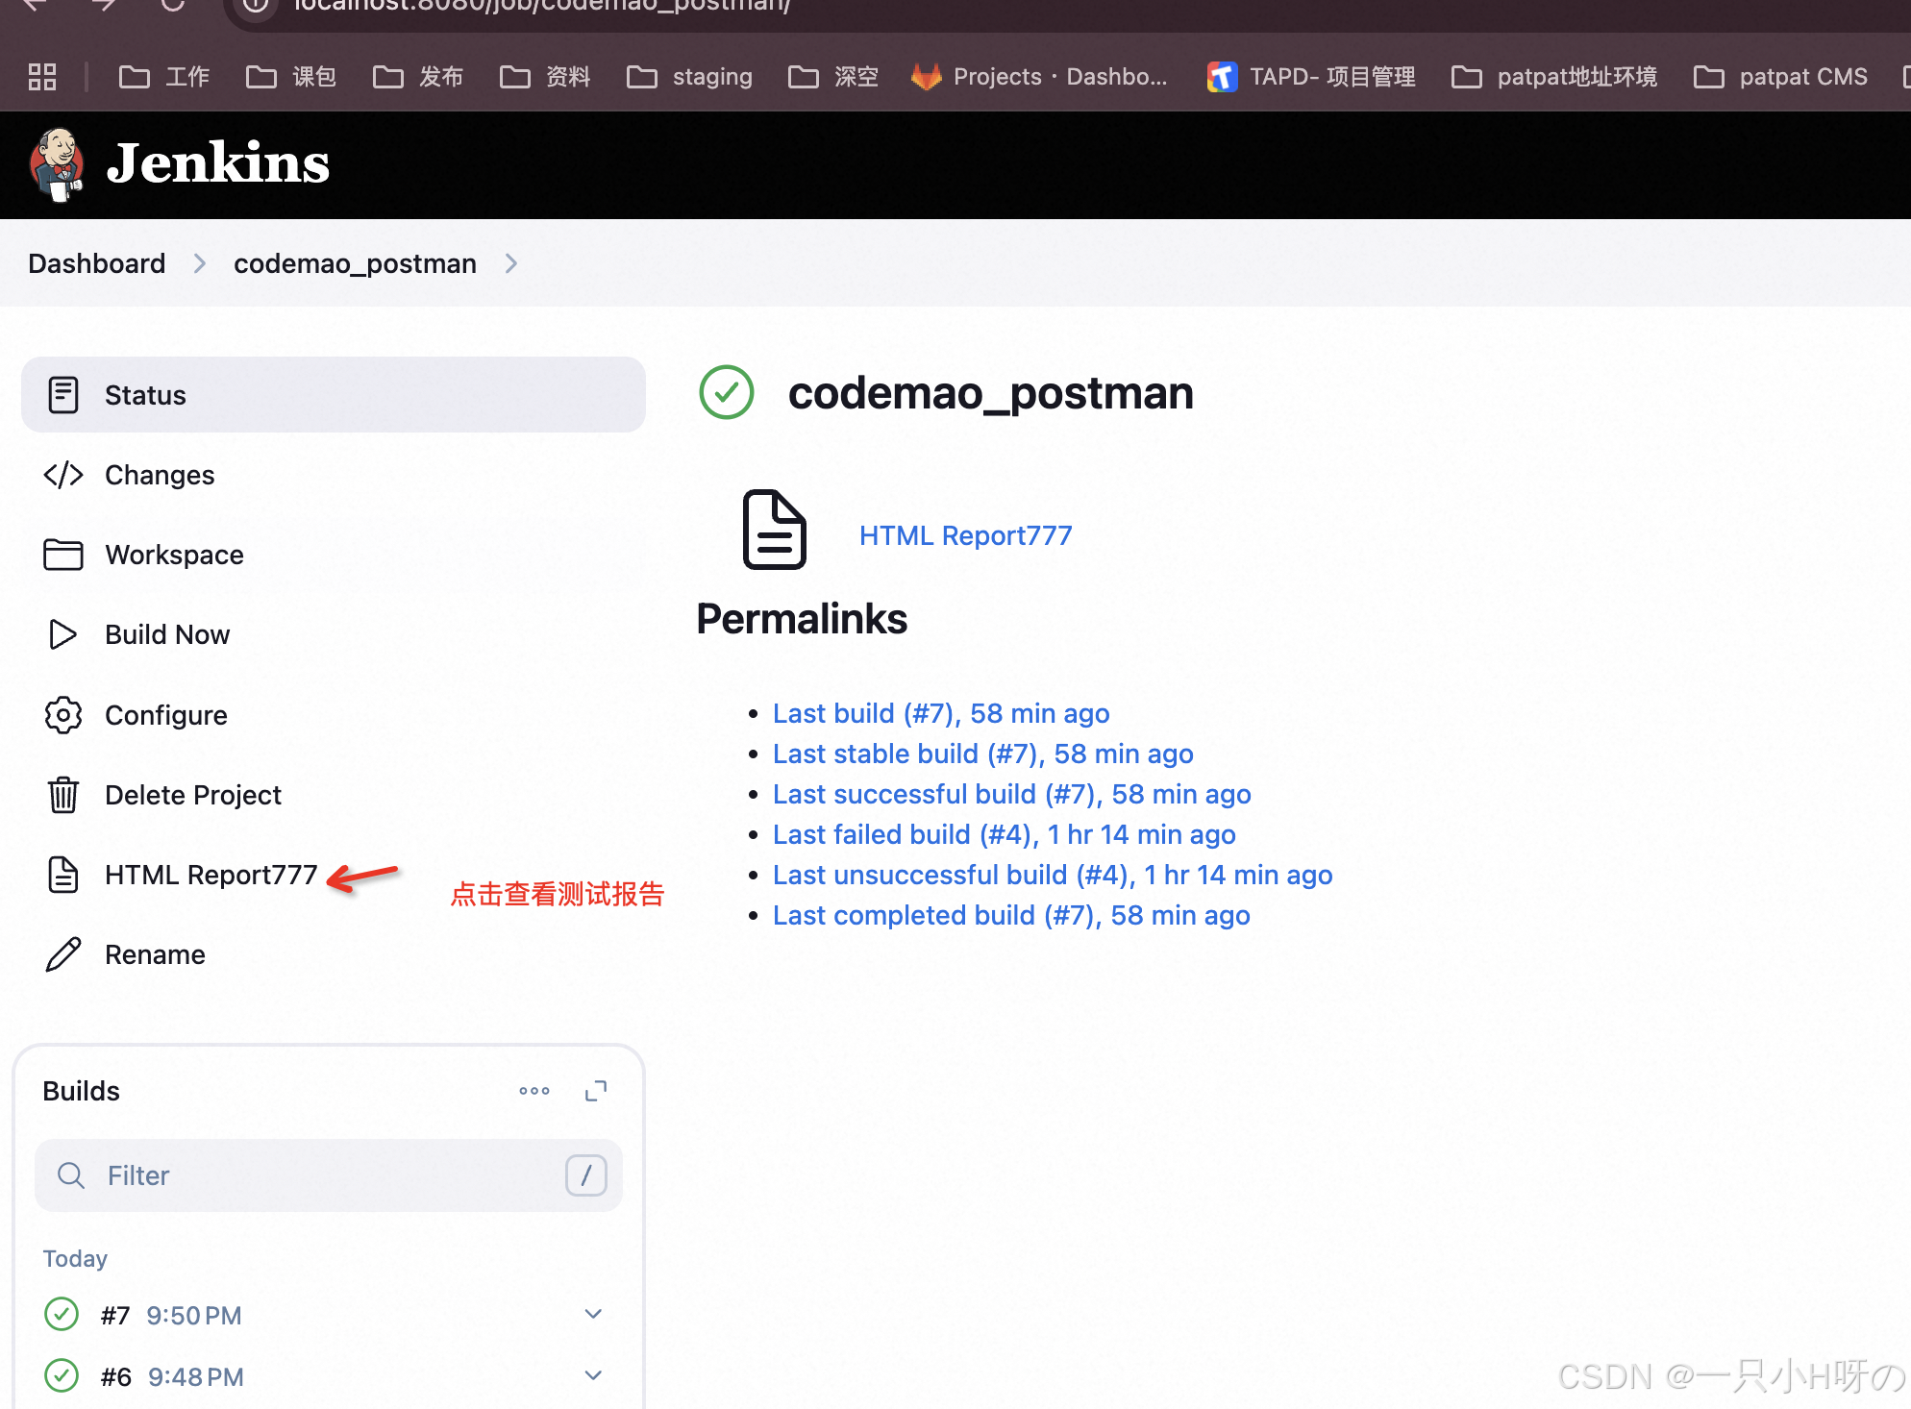
Task: Open the Last successful build (#7) permalink
Action: point(1012,794)
